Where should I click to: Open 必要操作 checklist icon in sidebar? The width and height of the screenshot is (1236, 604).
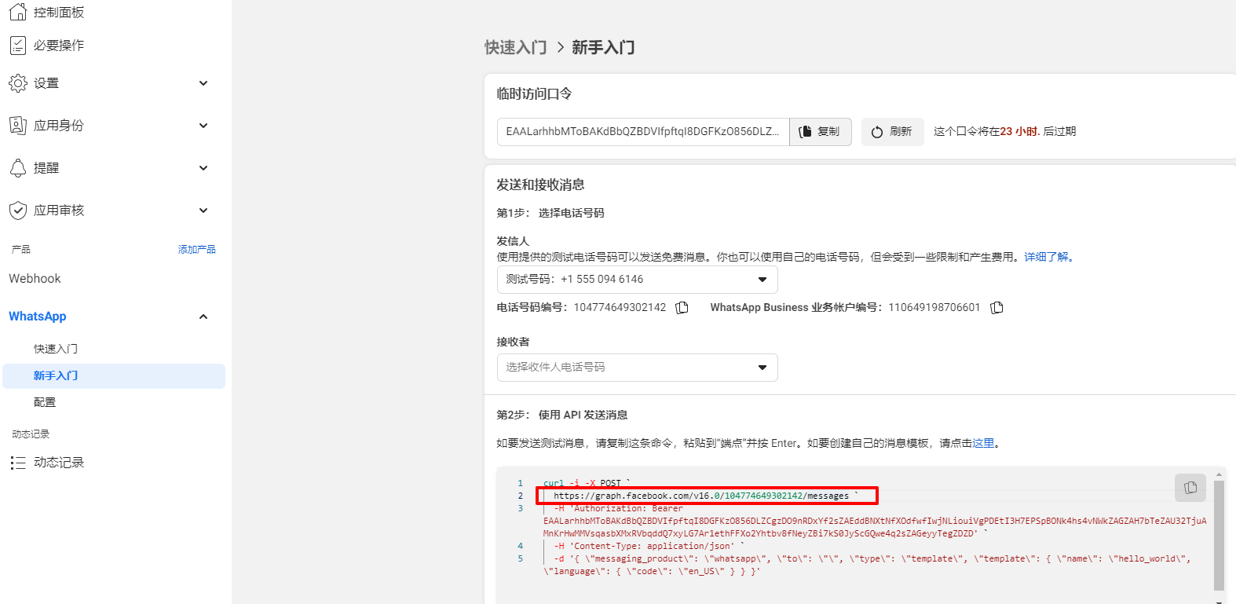point(17,46)
